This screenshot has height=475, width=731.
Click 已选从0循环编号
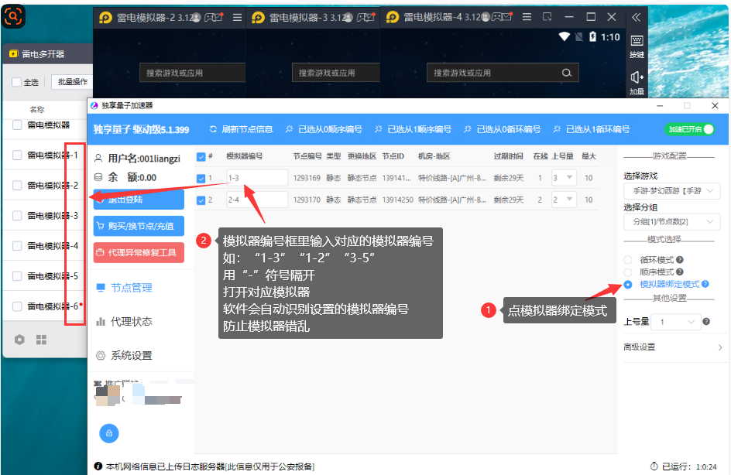[502, 129]
